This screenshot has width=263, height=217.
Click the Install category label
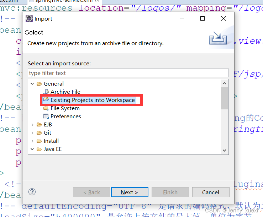pyautogui.click(x=51, y=141)
